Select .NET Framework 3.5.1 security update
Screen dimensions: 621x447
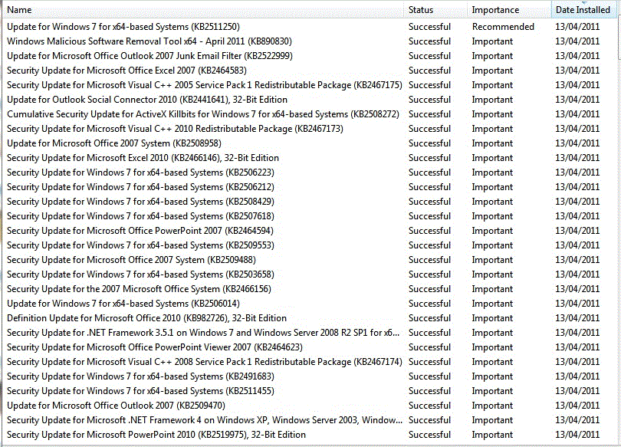(203, 333)
